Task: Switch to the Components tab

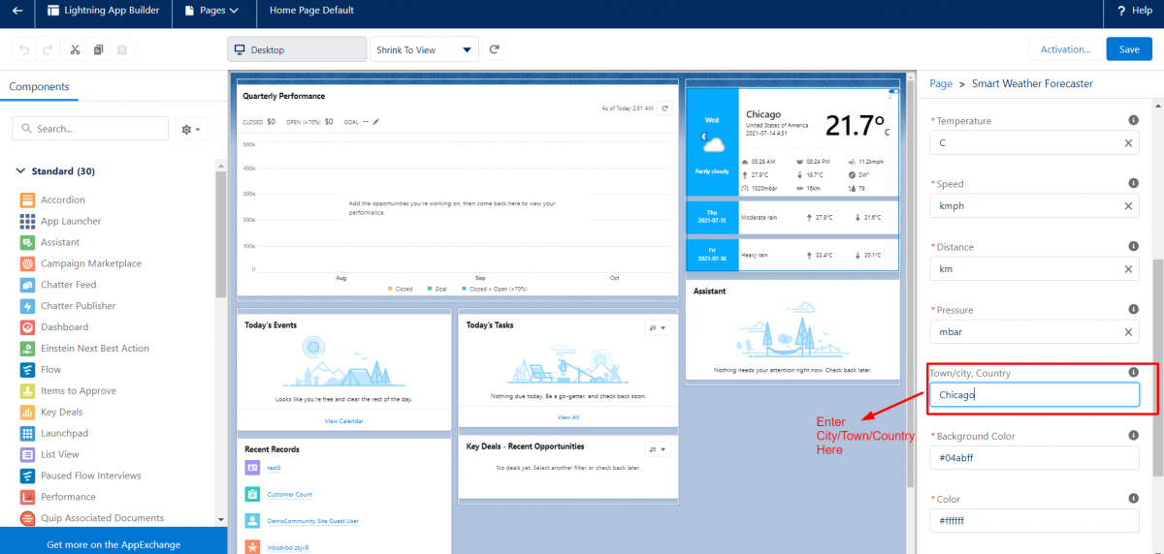Action: pyautogui.click(x=40, y=86)
